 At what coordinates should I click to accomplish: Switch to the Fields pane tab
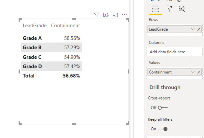tap(155, 9)
